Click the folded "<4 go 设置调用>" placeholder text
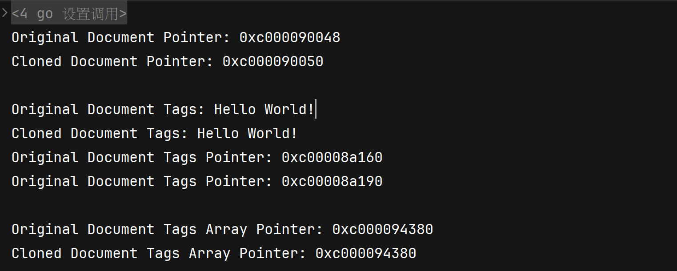Image resolution: width=677 pixels, height=271 pixels. click(x=69, y=14)
